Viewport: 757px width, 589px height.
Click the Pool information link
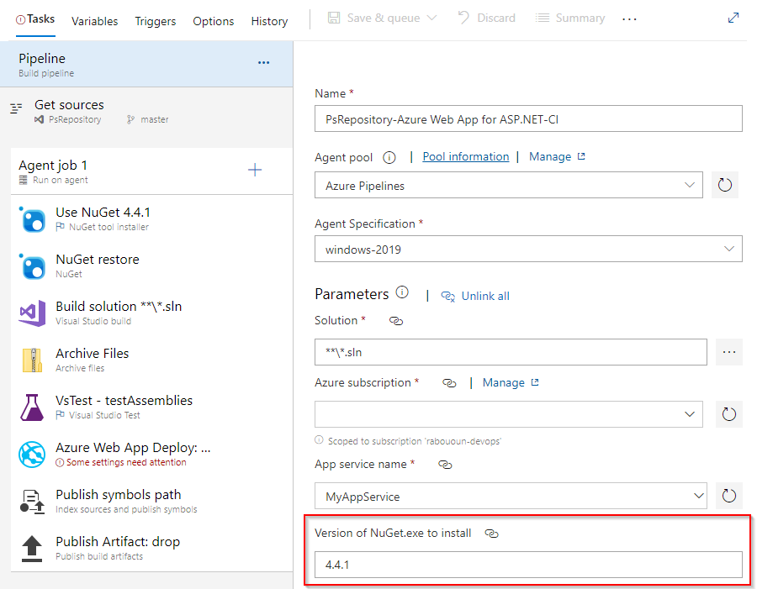(465, 157)
